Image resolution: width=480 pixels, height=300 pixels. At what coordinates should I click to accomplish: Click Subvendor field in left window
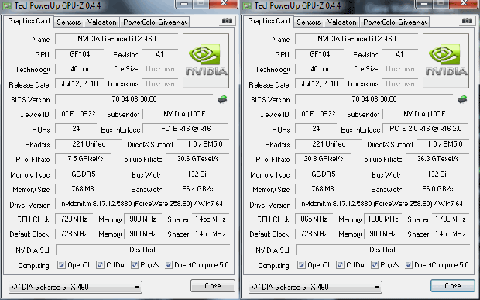coord(186,114)
